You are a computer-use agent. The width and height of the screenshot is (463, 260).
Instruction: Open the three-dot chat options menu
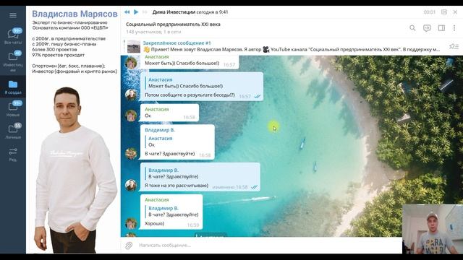point(454,28)
